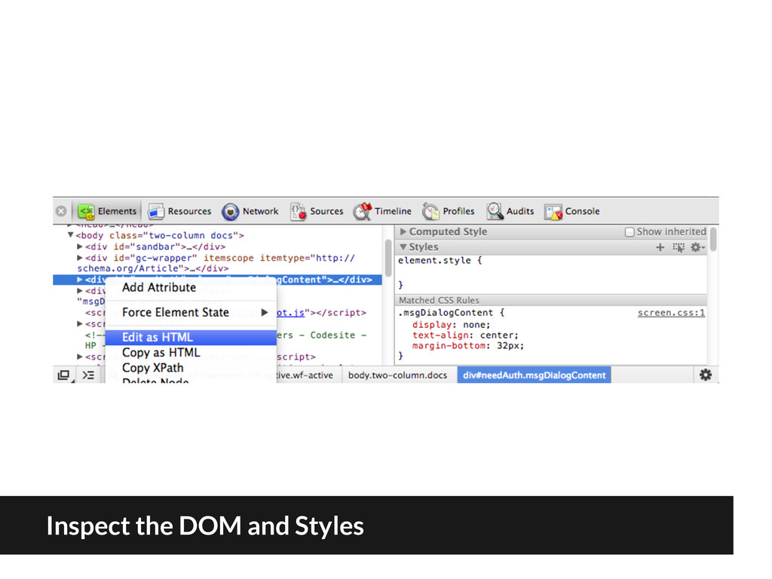Expand the selected msgDialogContent div
This screenshot has width=772, height=579.
tap(80, 280)
